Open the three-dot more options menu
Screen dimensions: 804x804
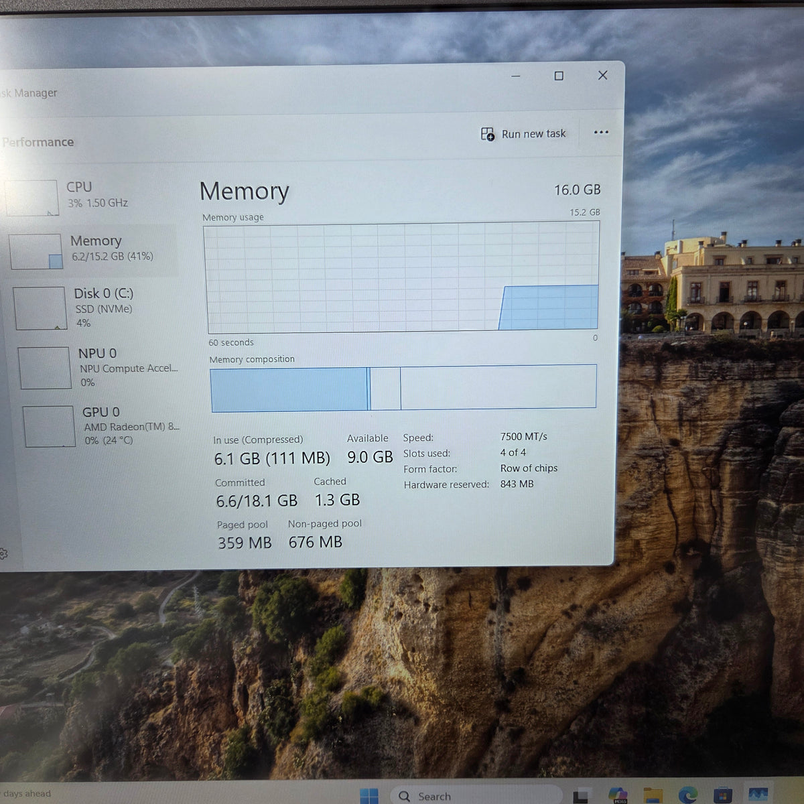(601, 132)
